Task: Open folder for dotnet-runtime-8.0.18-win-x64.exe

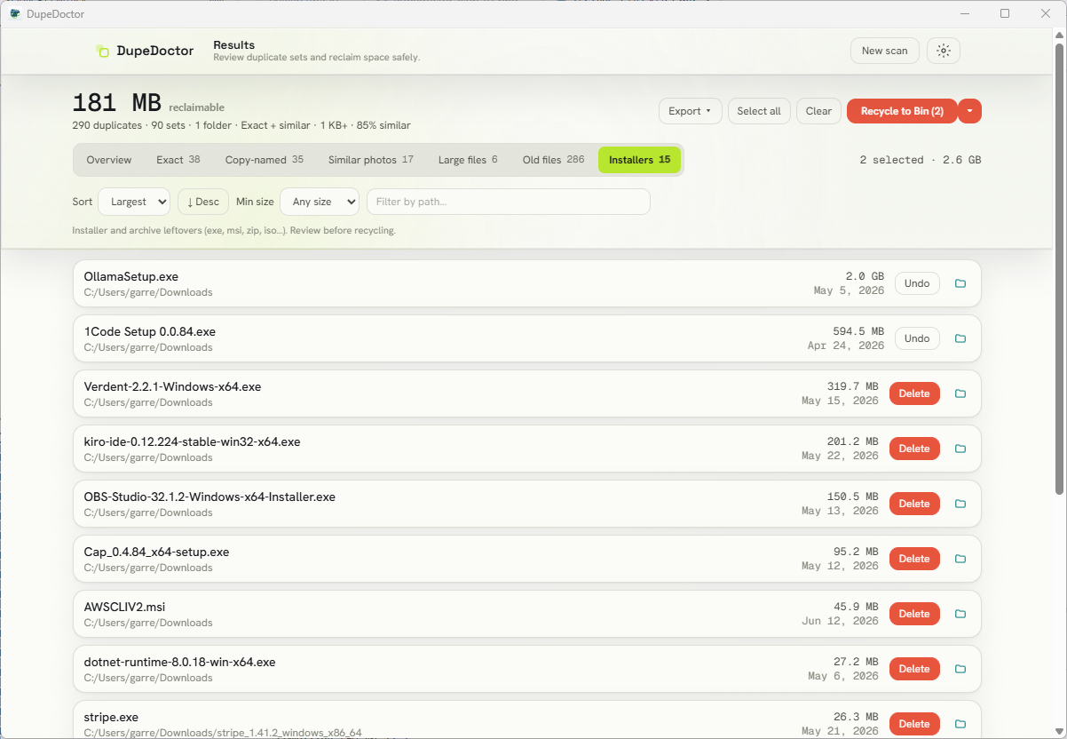Action: [x=960, y=669]
